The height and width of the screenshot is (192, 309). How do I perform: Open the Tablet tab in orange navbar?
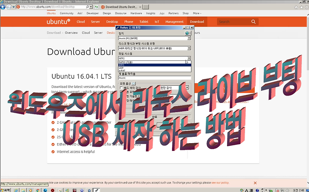click(x=144, y=21)
